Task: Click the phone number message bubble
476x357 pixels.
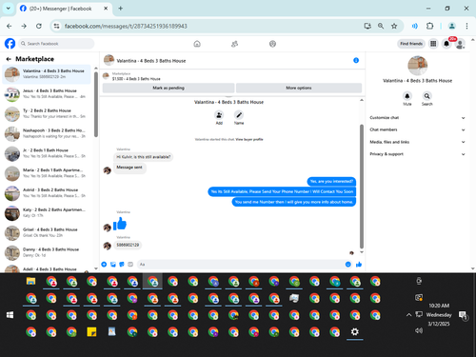Action: click(x=128, y=245)
